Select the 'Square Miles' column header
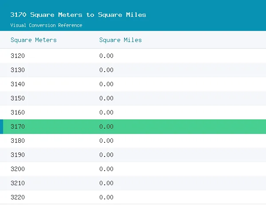266x206 pixels. (x=121, y=40)
